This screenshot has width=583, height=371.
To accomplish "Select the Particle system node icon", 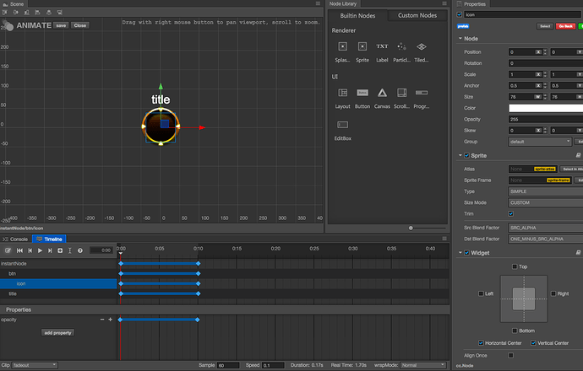I will [x=402, y=47].
